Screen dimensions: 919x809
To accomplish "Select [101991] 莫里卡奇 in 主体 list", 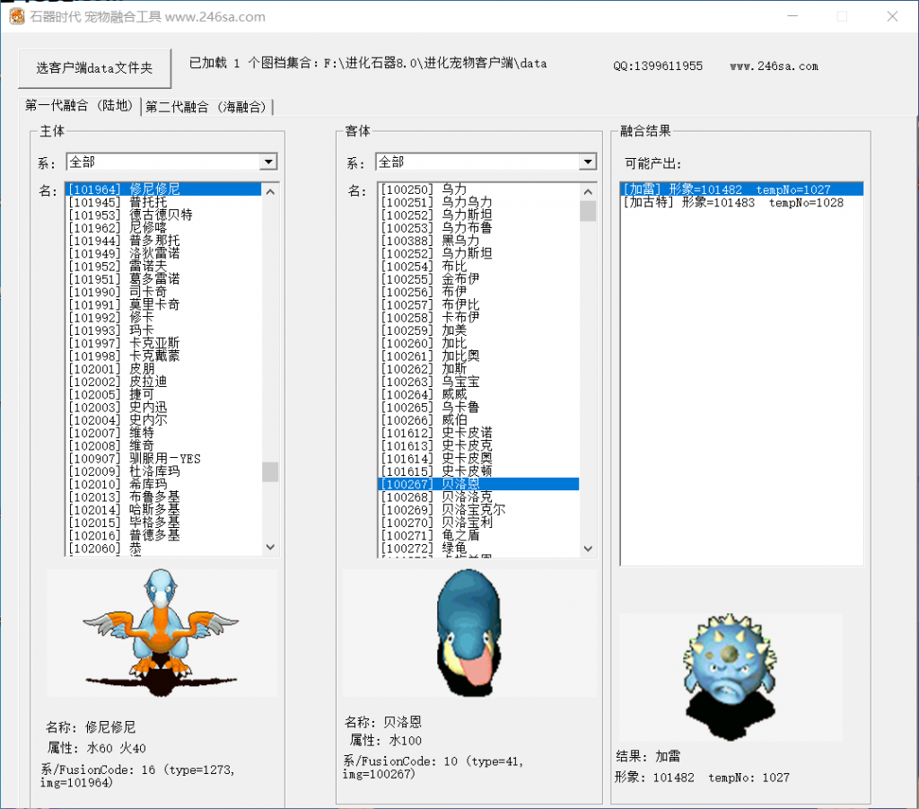I will point(163,305).
